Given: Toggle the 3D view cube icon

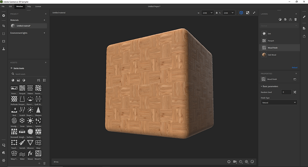Looking at the screenshot, I should [241, 13].
